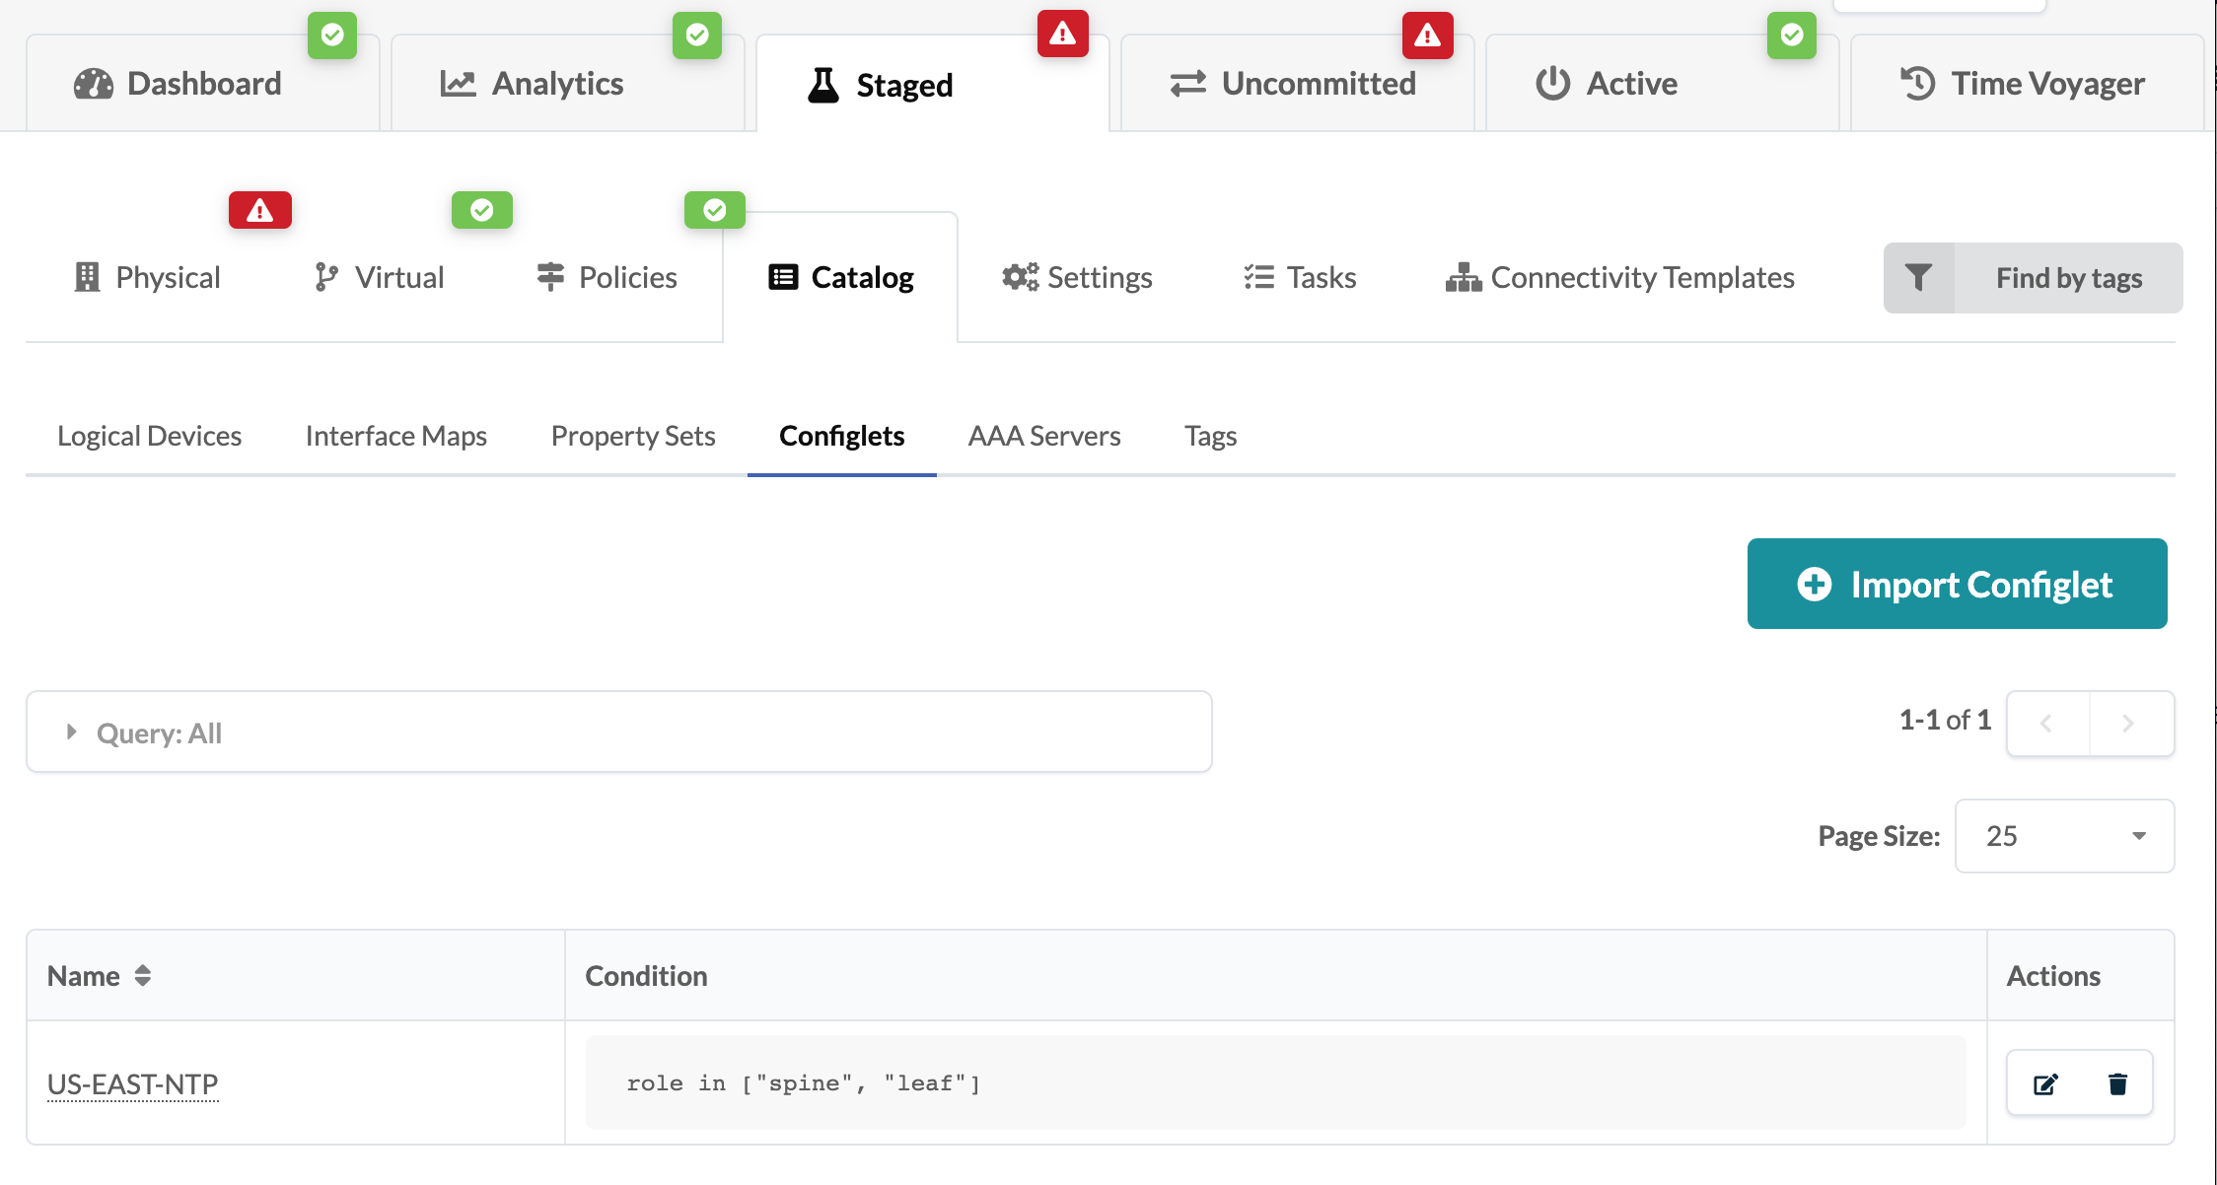
Task: Switch to Interface Maps subtab
Action: (396, 436)
